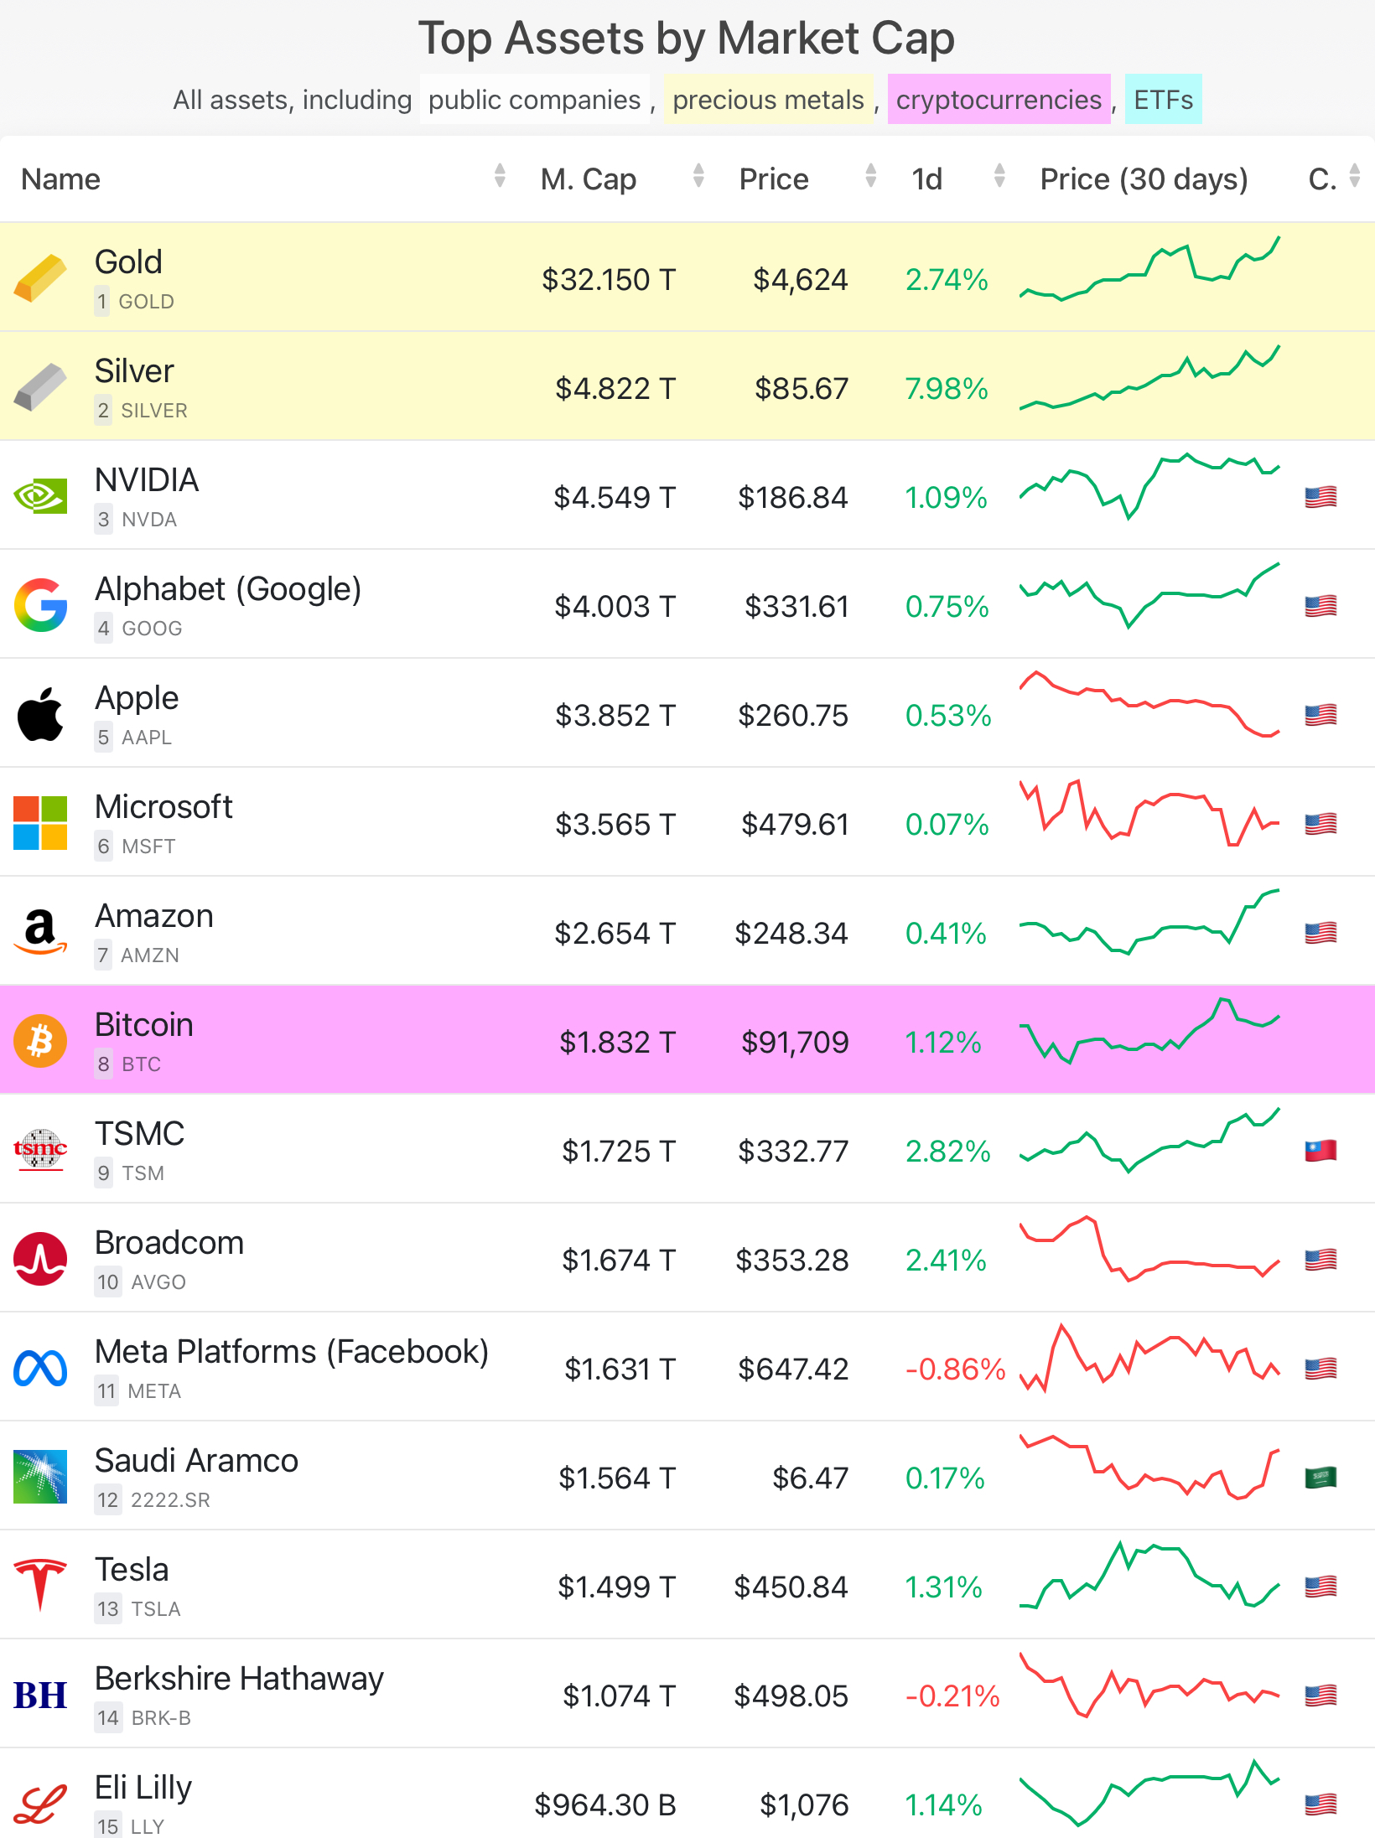
Task: Sort table by Price column arrows
Action: [x=871, y=176]
